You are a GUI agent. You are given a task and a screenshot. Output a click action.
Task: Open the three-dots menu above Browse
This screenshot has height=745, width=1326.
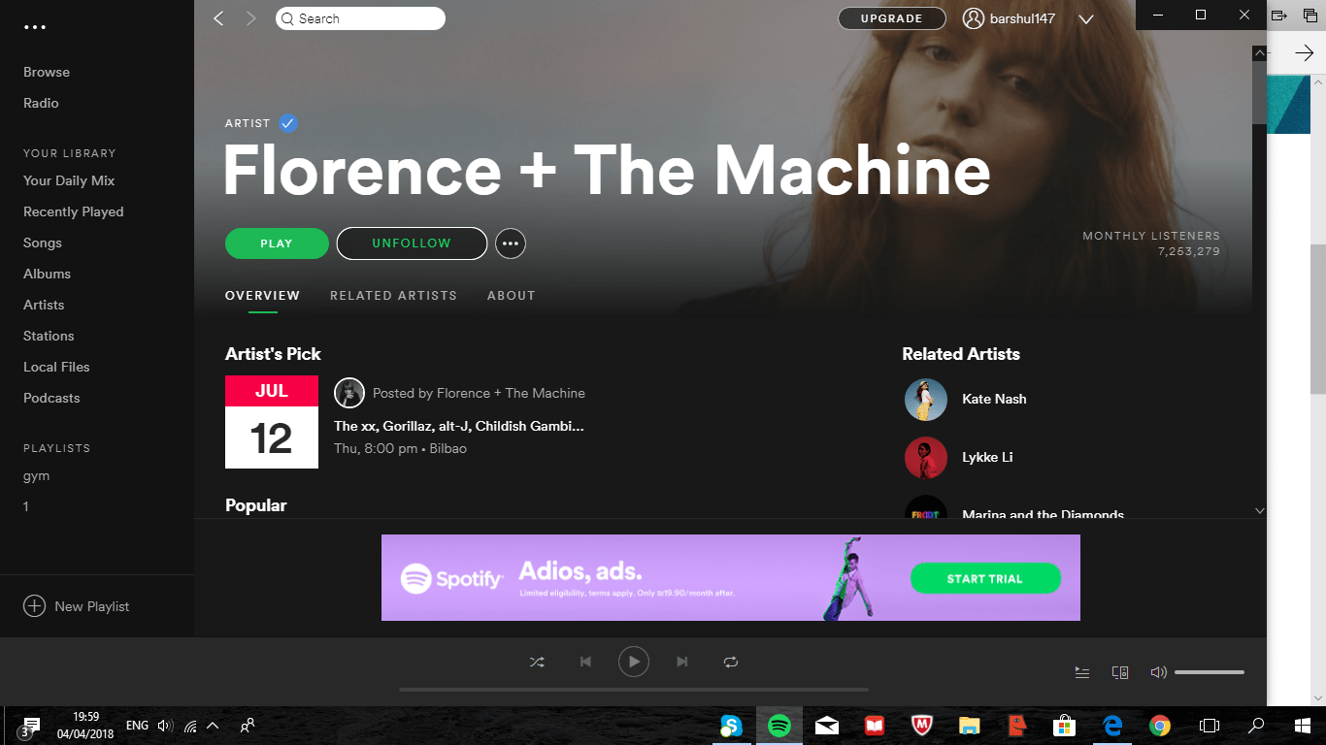tap(35, 27)
